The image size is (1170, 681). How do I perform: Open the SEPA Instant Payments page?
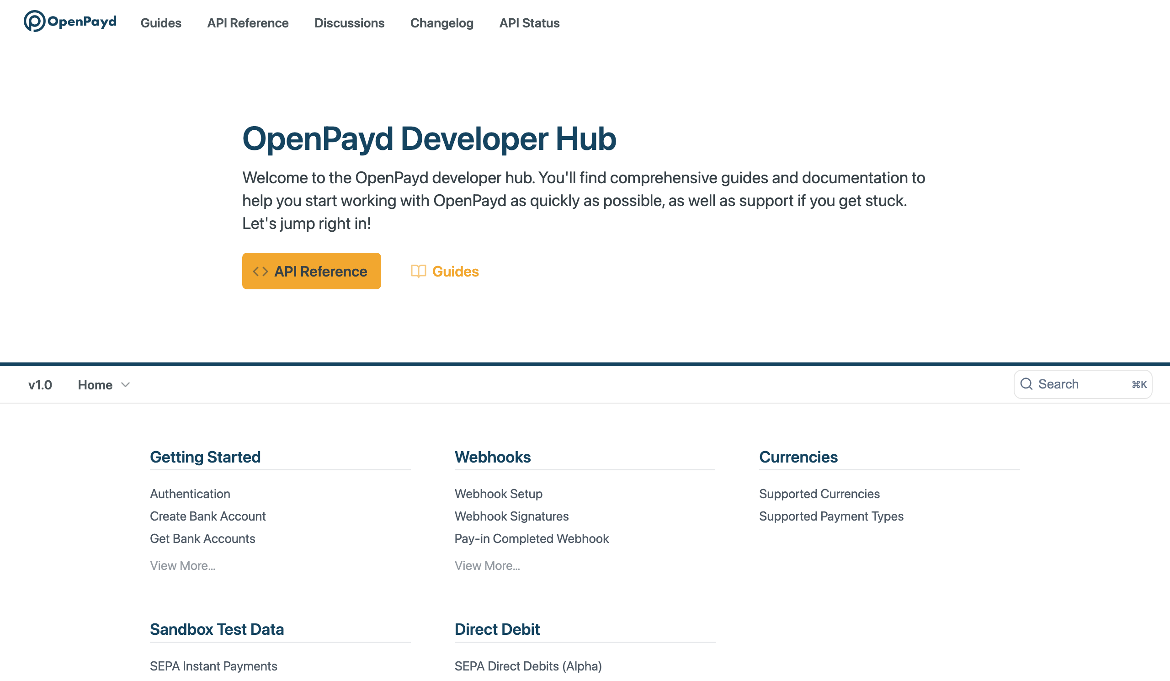(213, 667)
